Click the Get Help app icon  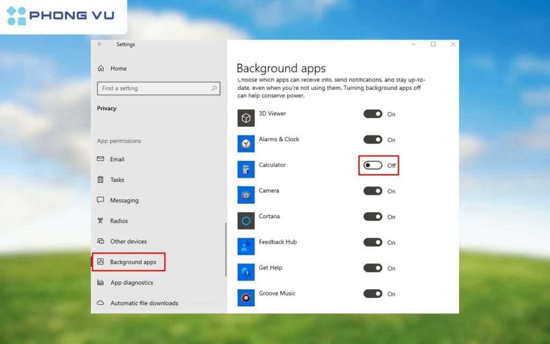(x=245, y=272)
